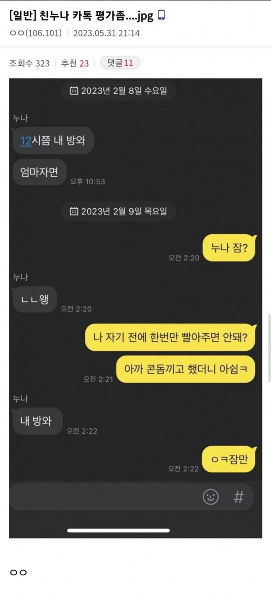Click the gray ㄴㄴ왱 message bubble
The height and width of the screenshot is (596, 271).
click(35, 299)
